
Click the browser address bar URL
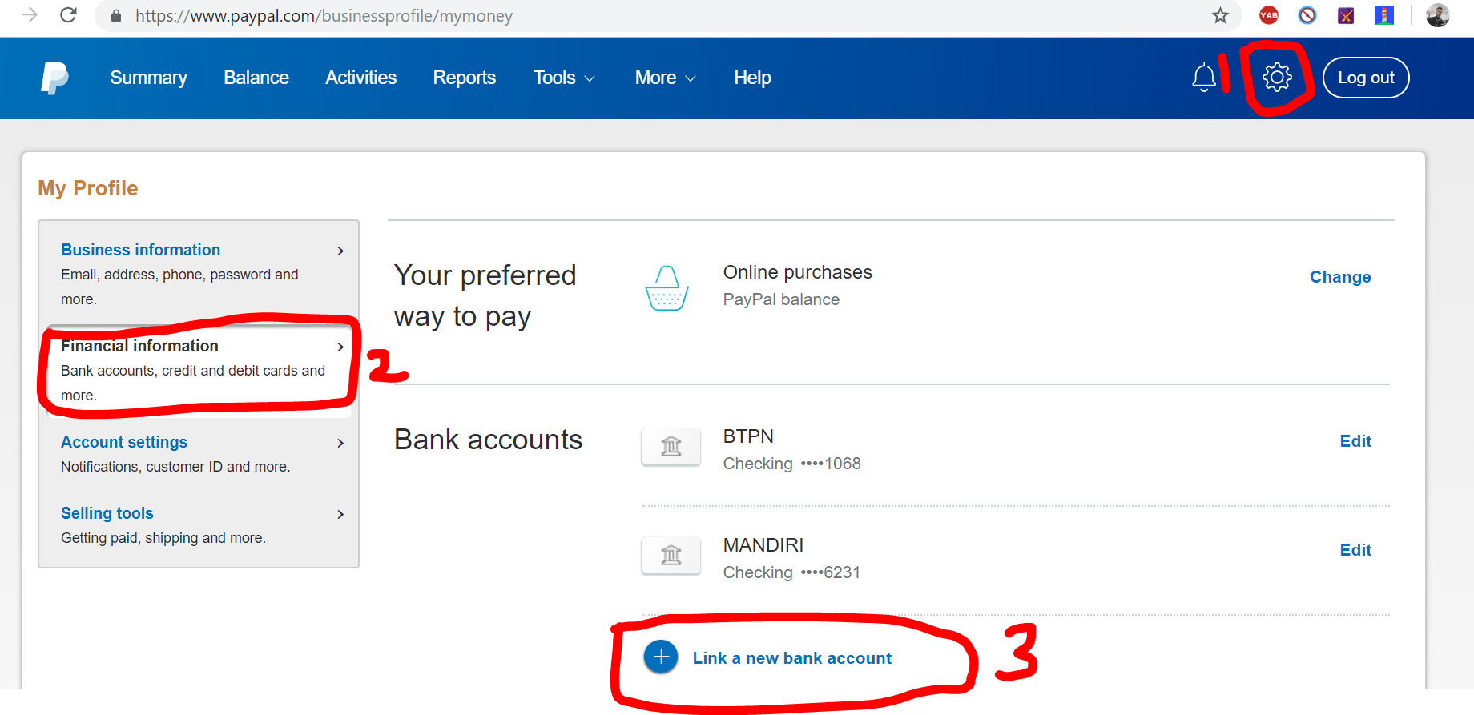coord(324,16)
